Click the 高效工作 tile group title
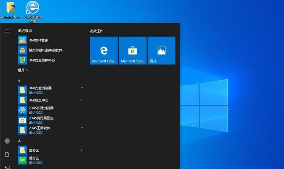284x169 pixels. 96,31
